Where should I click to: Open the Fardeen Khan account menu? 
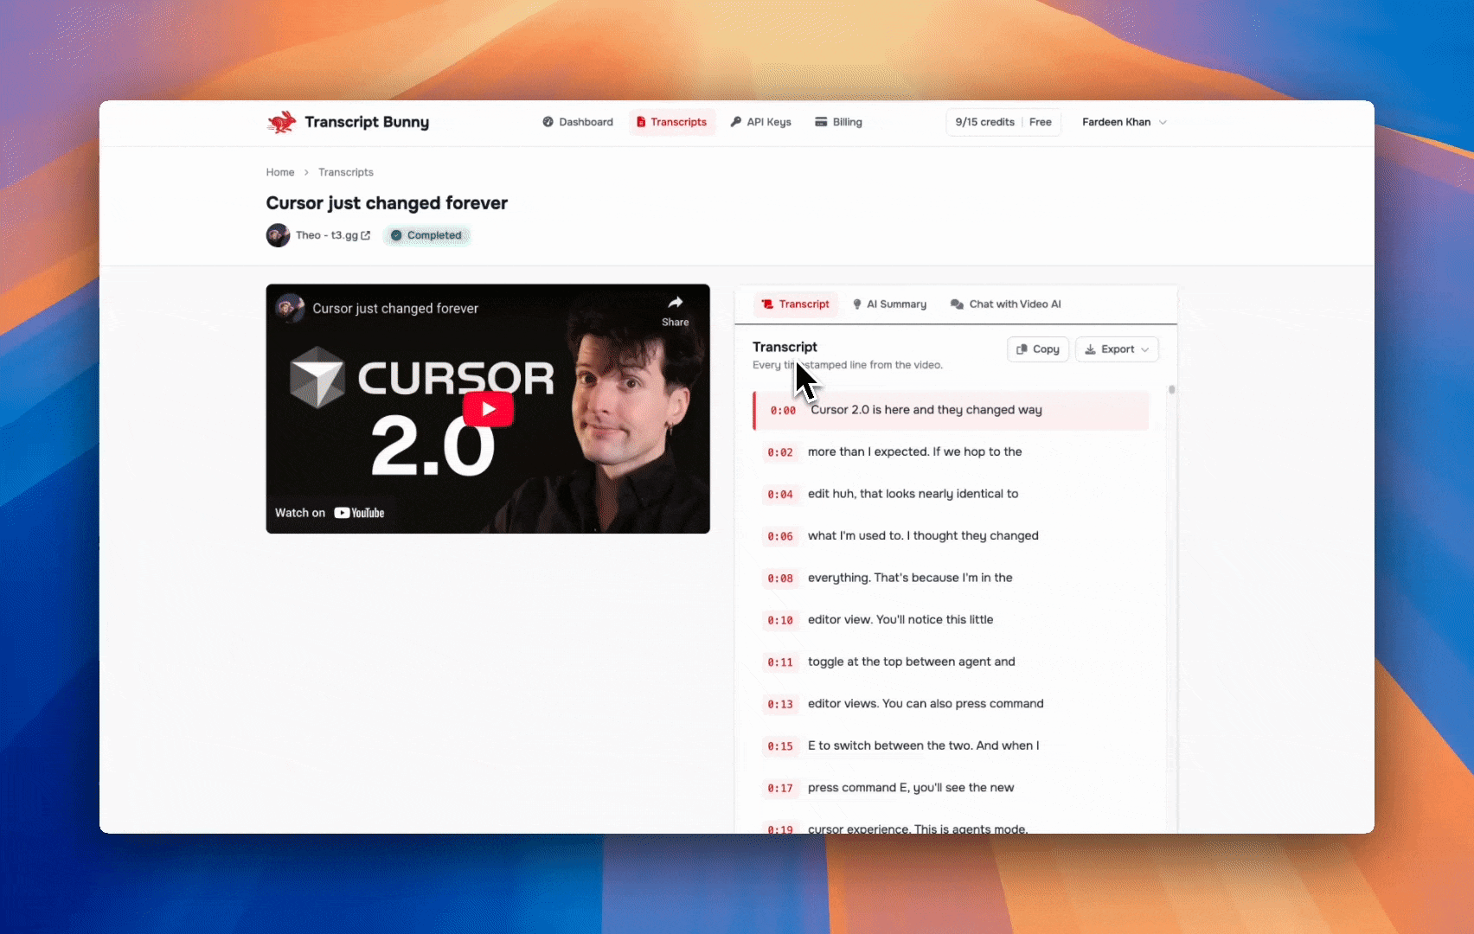[1124, 122]
